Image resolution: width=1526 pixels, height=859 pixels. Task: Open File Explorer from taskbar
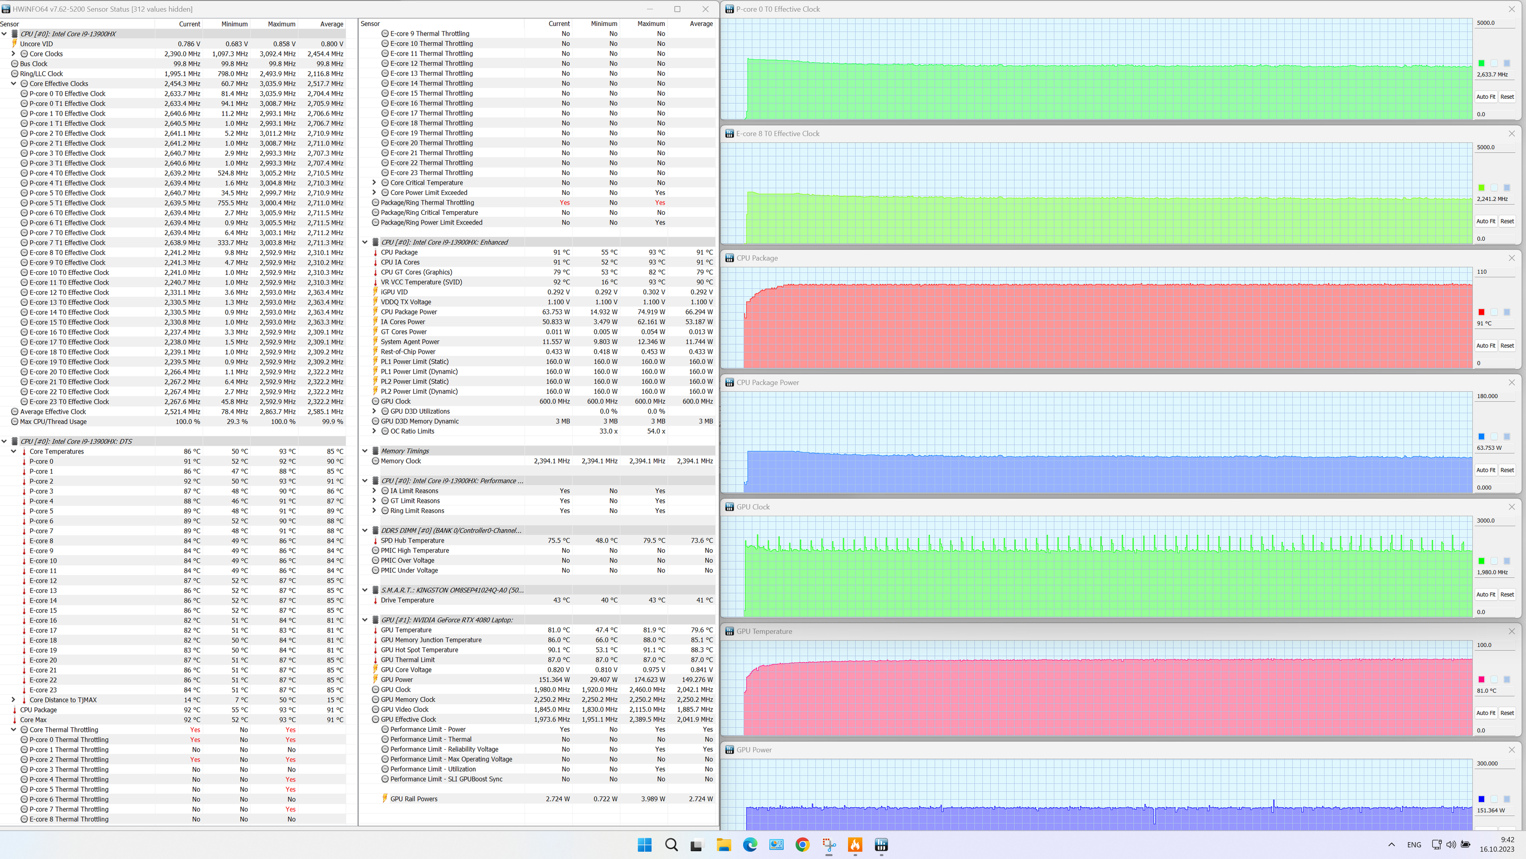[723, 845]
